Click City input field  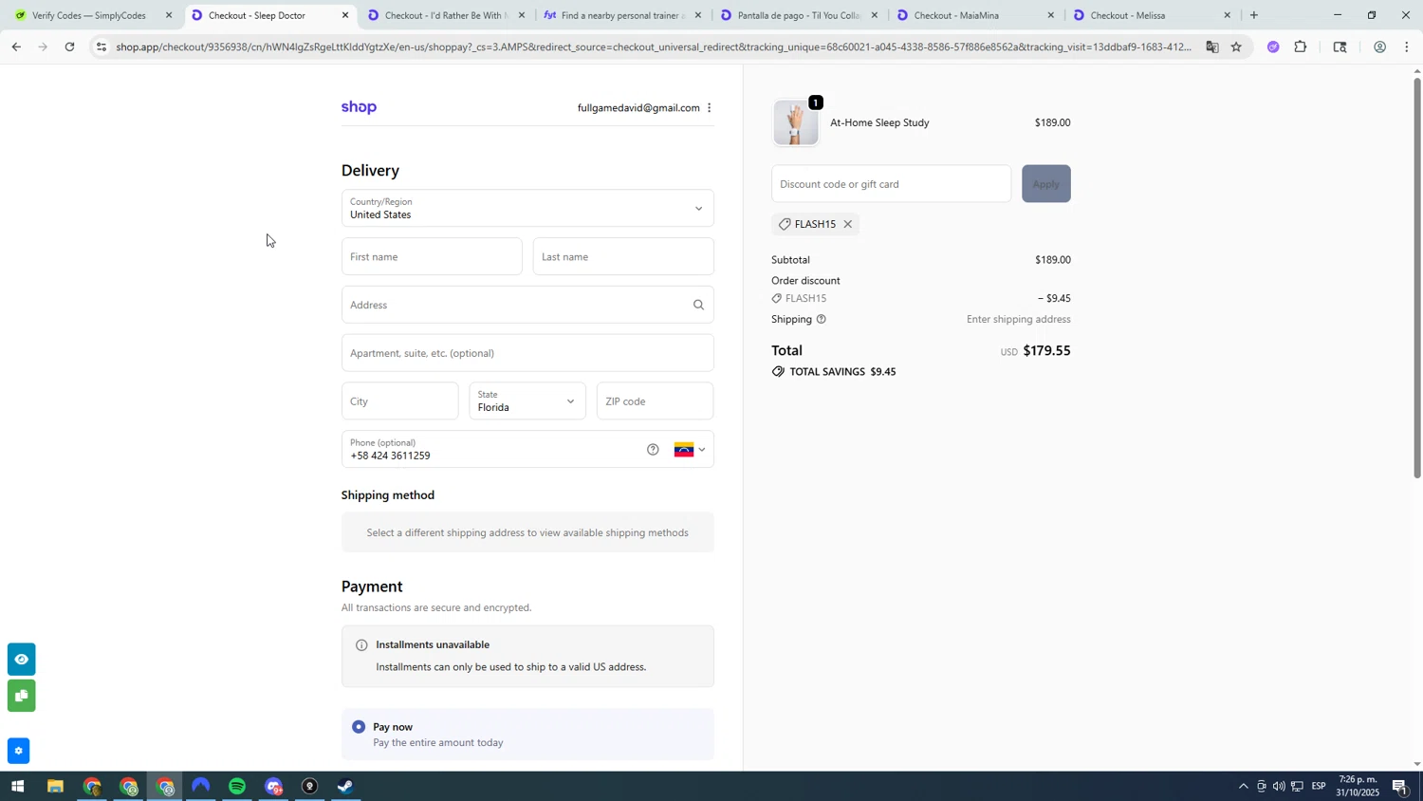399,401
